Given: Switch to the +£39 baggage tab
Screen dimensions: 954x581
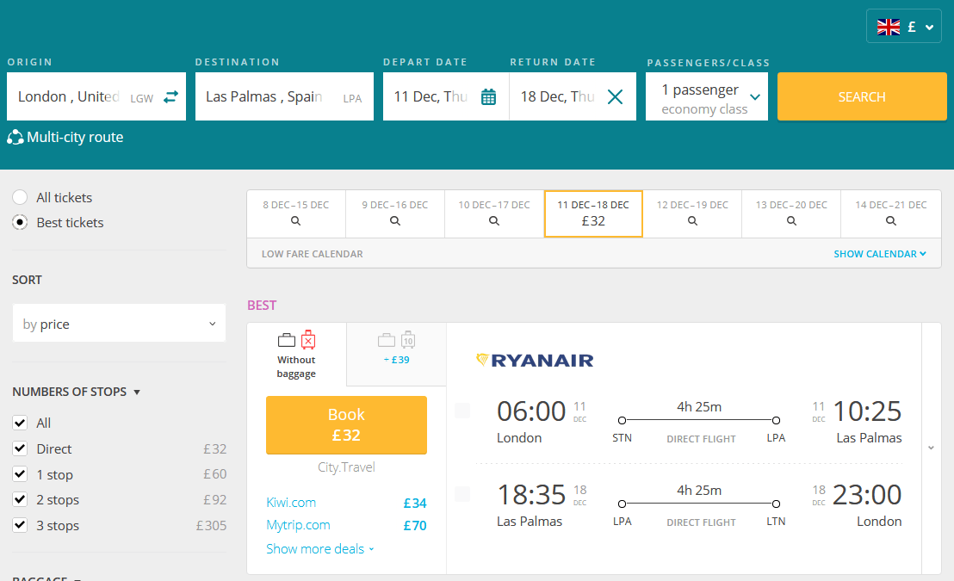Looking at the screenshot, I should tap(396, 349).
